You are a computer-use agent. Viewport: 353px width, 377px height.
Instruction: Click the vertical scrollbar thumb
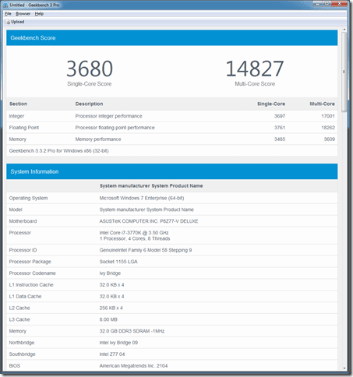[344, 72]
